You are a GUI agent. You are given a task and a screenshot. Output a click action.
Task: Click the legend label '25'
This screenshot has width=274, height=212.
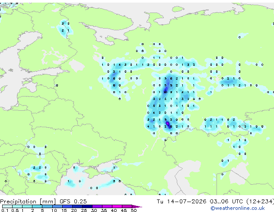tap(84, 210)
